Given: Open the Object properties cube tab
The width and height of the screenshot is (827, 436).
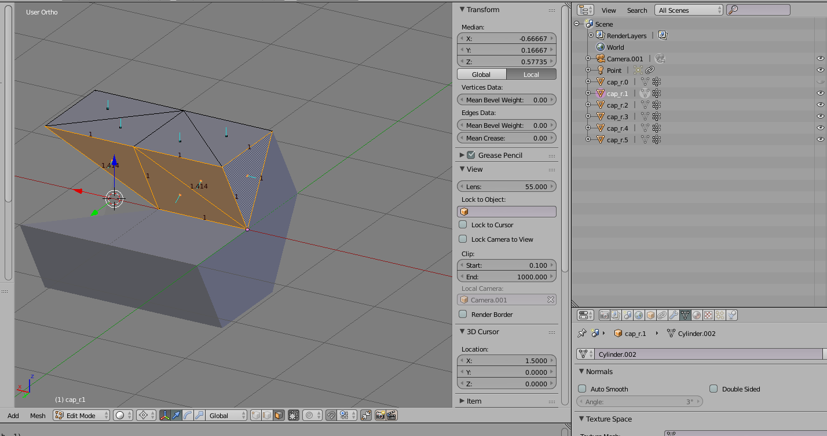Looking at the screenshot, I should point(650,315).
